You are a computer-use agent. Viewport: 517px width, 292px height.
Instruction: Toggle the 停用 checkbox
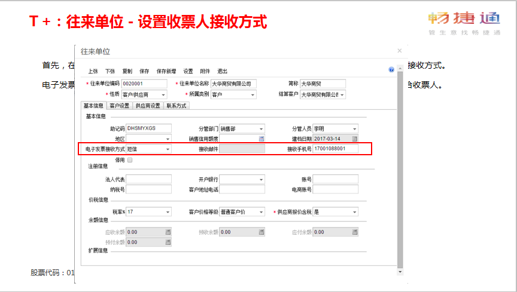tap(130, 160)
